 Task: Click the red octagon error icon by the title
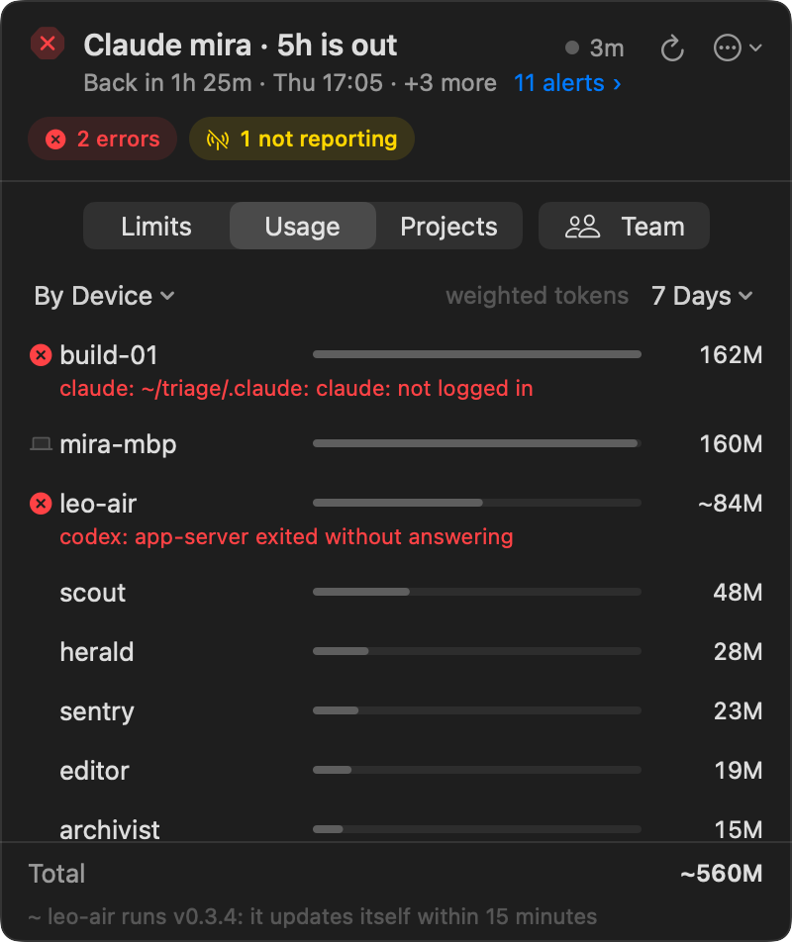click(x=48, y=44)
